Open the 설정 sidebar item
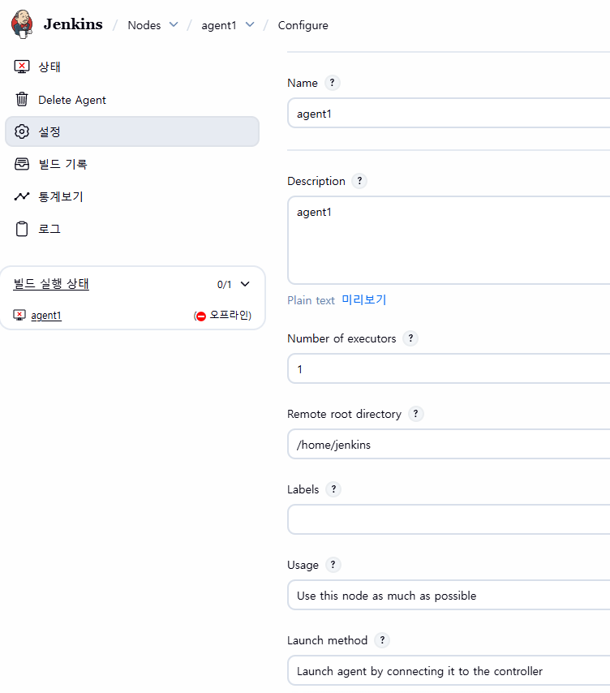The image size is (610, 693). pyautogui.click(x=132, y=131)
